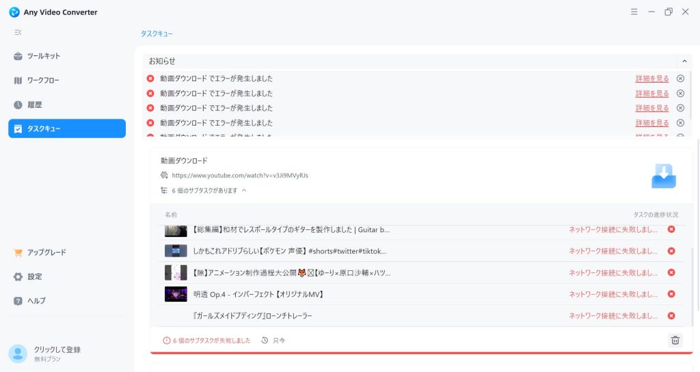Click failed status icon for 明透 Op.4 row

coord(671,294)
